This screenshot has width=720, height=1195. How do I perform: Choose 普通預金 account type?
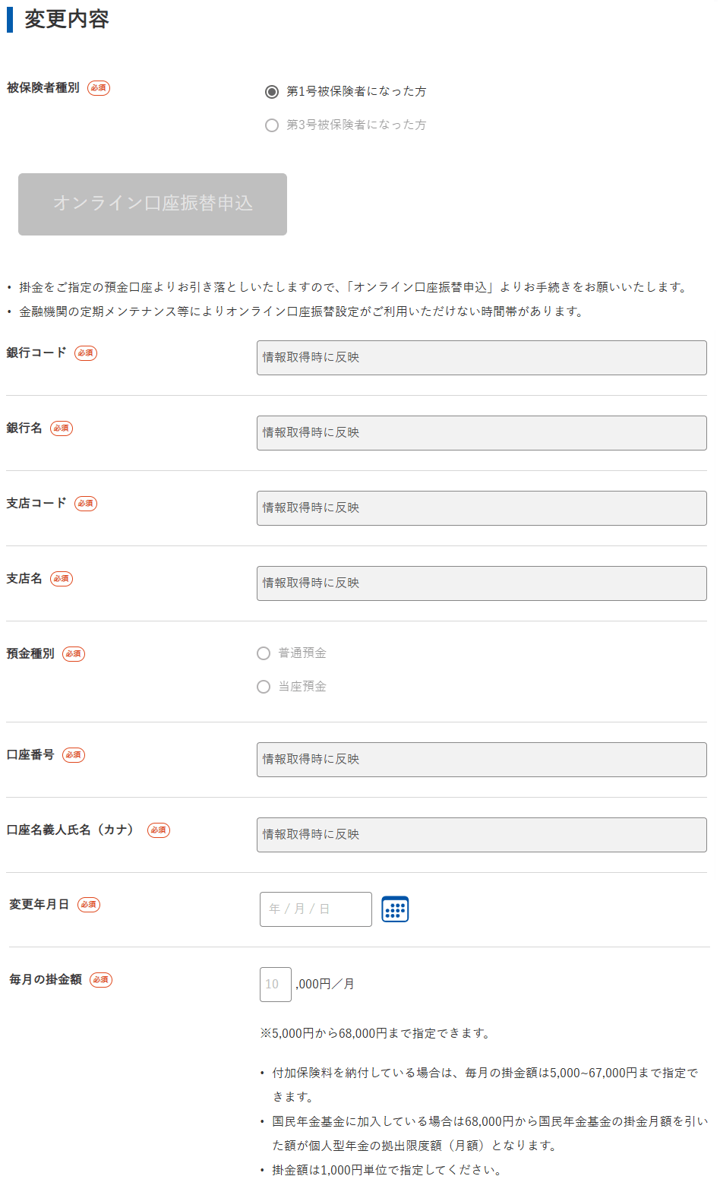pos(264,653)
